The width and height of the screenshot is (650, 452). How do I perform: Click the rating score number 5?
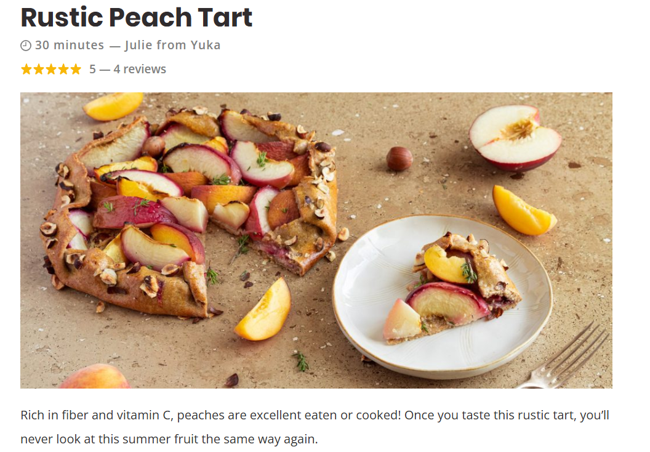tap(92, 69)
